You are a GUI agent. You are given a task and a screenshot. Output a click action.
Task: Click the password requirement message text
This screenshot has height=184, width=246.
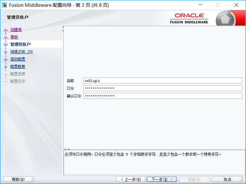143,154
